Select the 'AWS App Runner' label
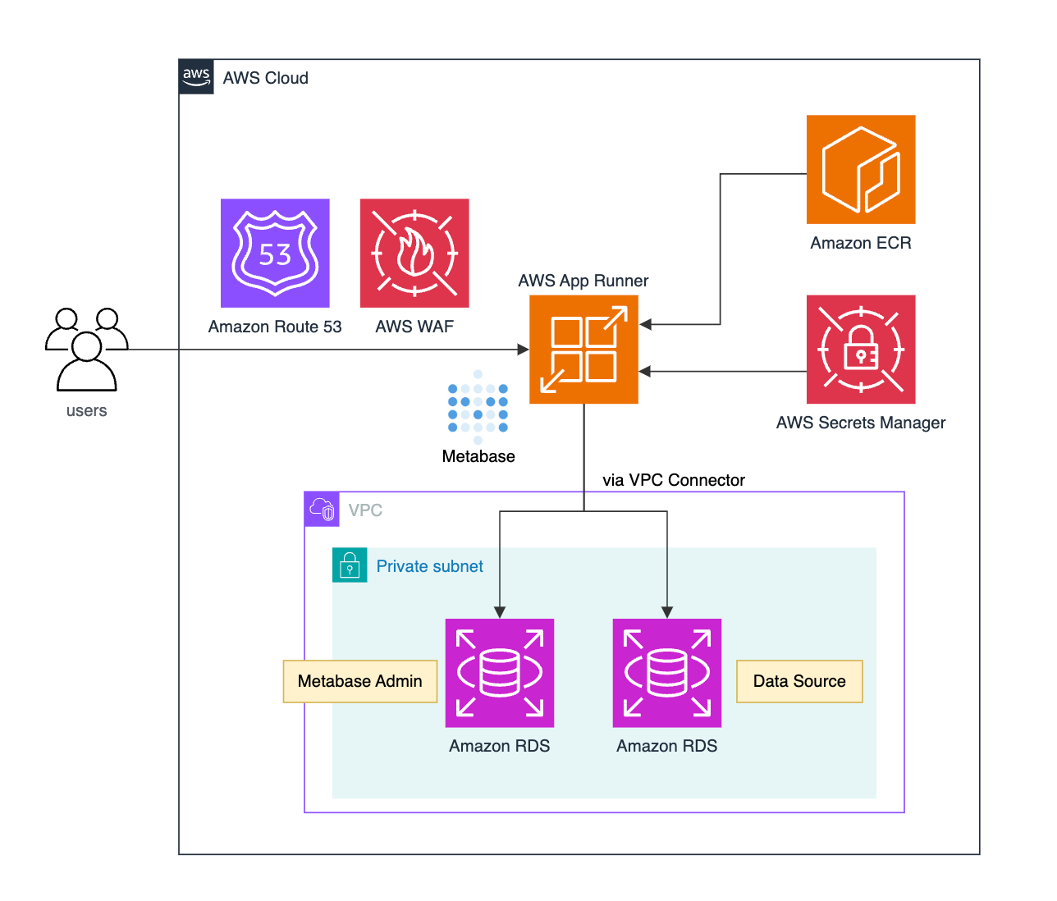Image resolution: width=1057 pixels, height=901 pixels. point(583,281)
